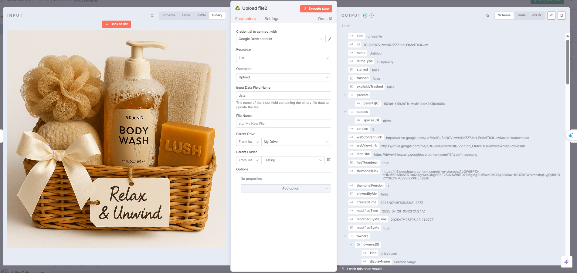Collapse the spaces array in output
Screen dimensions: 577x273
click(345, 112)
